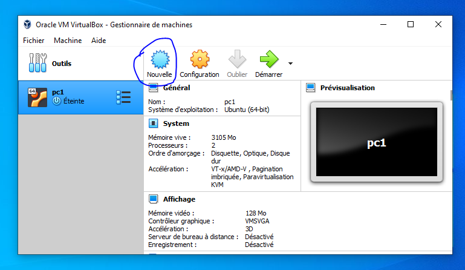
Task: Click the greyed Oublier down-arrow icon
Action: (x=237, y=59)
